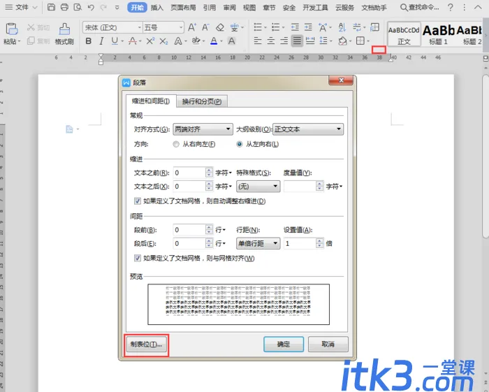Toggle align to grid checkbox
The height and width of the screenshot is (392, 489).
click(x=138, y=259)
